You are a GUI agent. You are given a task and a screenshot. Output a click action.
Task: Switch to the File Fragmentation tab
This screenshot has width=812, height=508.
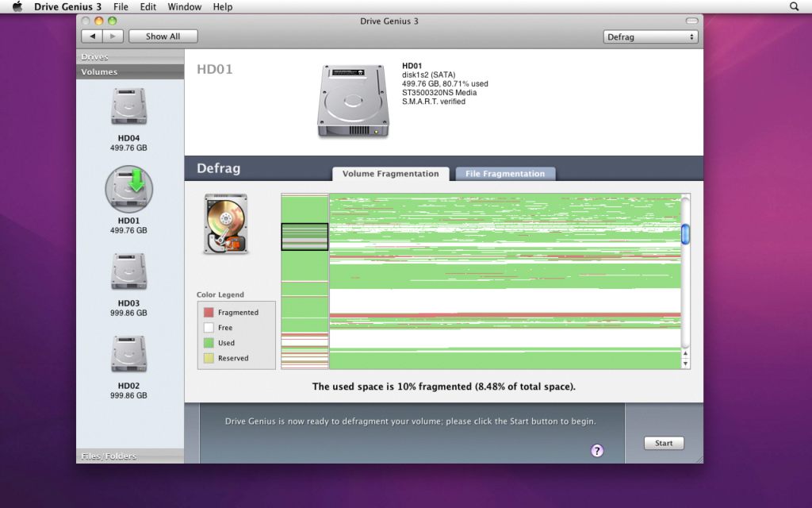point(505,174)
